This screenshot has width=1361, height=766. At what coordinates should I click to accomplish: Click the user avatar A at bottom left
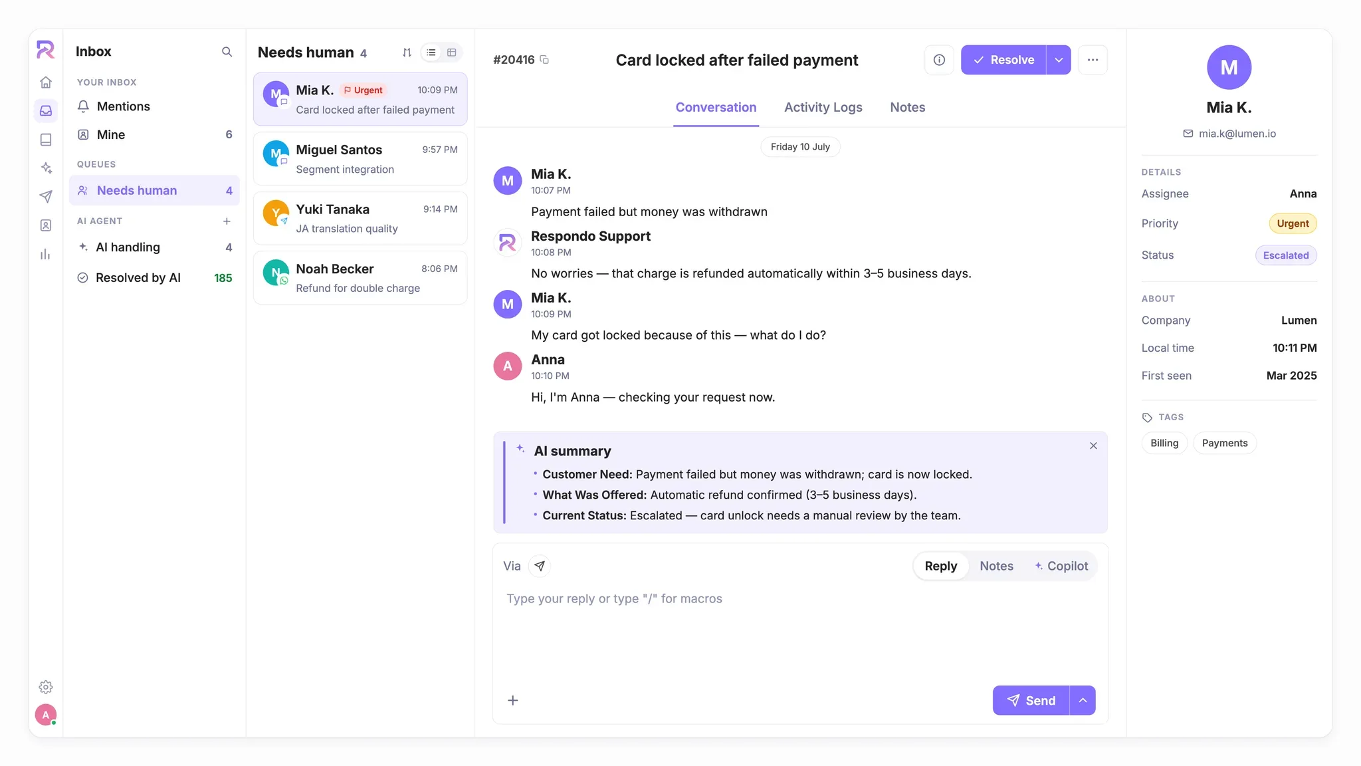click(x=46, y=715)
